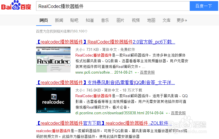Click the text 大小：745.0KB - 简体中文 - 18 万次下载

(x=109, y=90)
